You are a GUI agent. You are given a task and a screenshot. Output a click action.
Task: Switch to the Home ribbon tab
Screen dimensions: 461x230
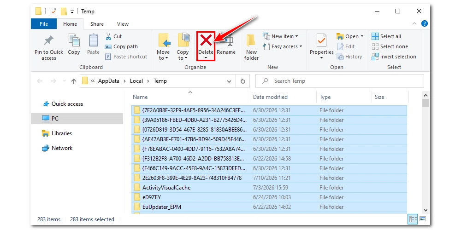click(x=70, y=24)
